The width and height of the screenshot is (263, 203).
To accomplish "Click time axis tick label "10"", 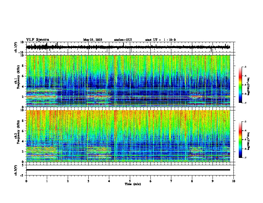I will point(233,181).
